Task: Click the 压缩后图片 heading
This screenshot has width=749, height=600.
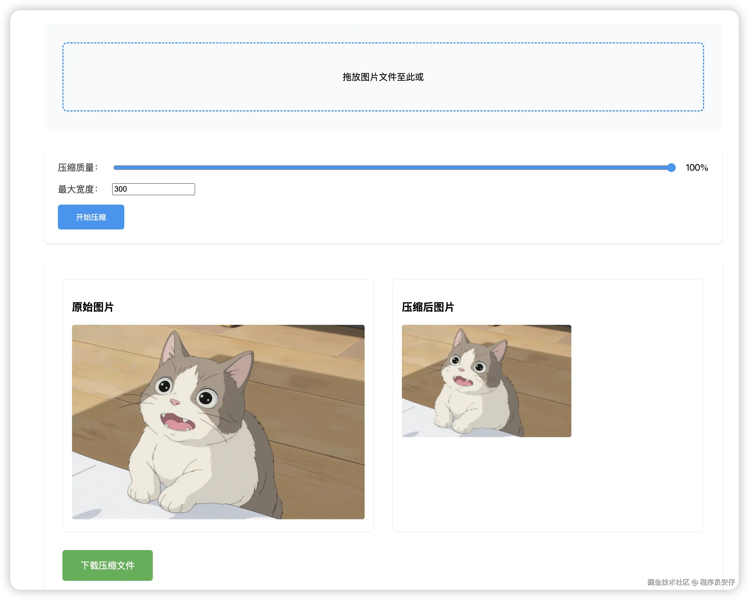Action: [x=428, y=307]
